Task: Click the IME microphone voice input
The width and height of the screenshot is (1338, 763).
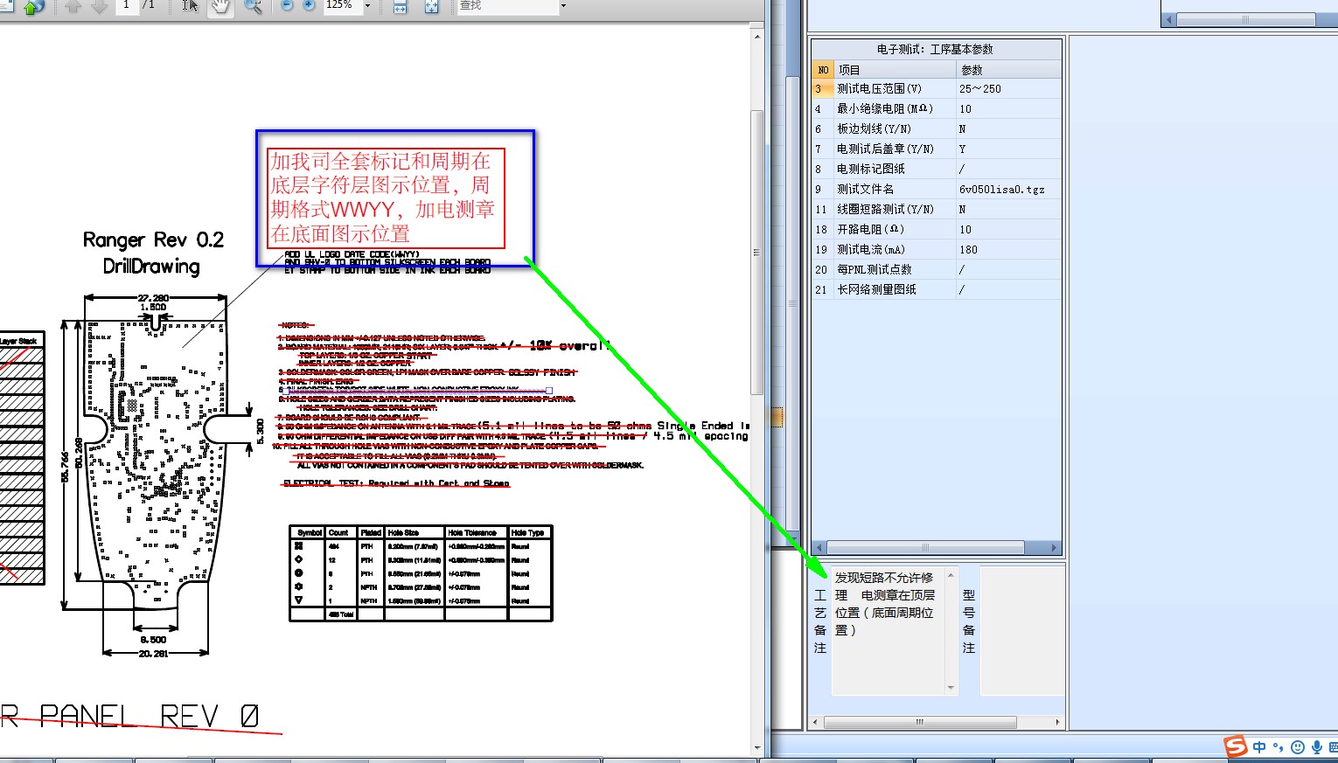Action: click(1317, 746)
